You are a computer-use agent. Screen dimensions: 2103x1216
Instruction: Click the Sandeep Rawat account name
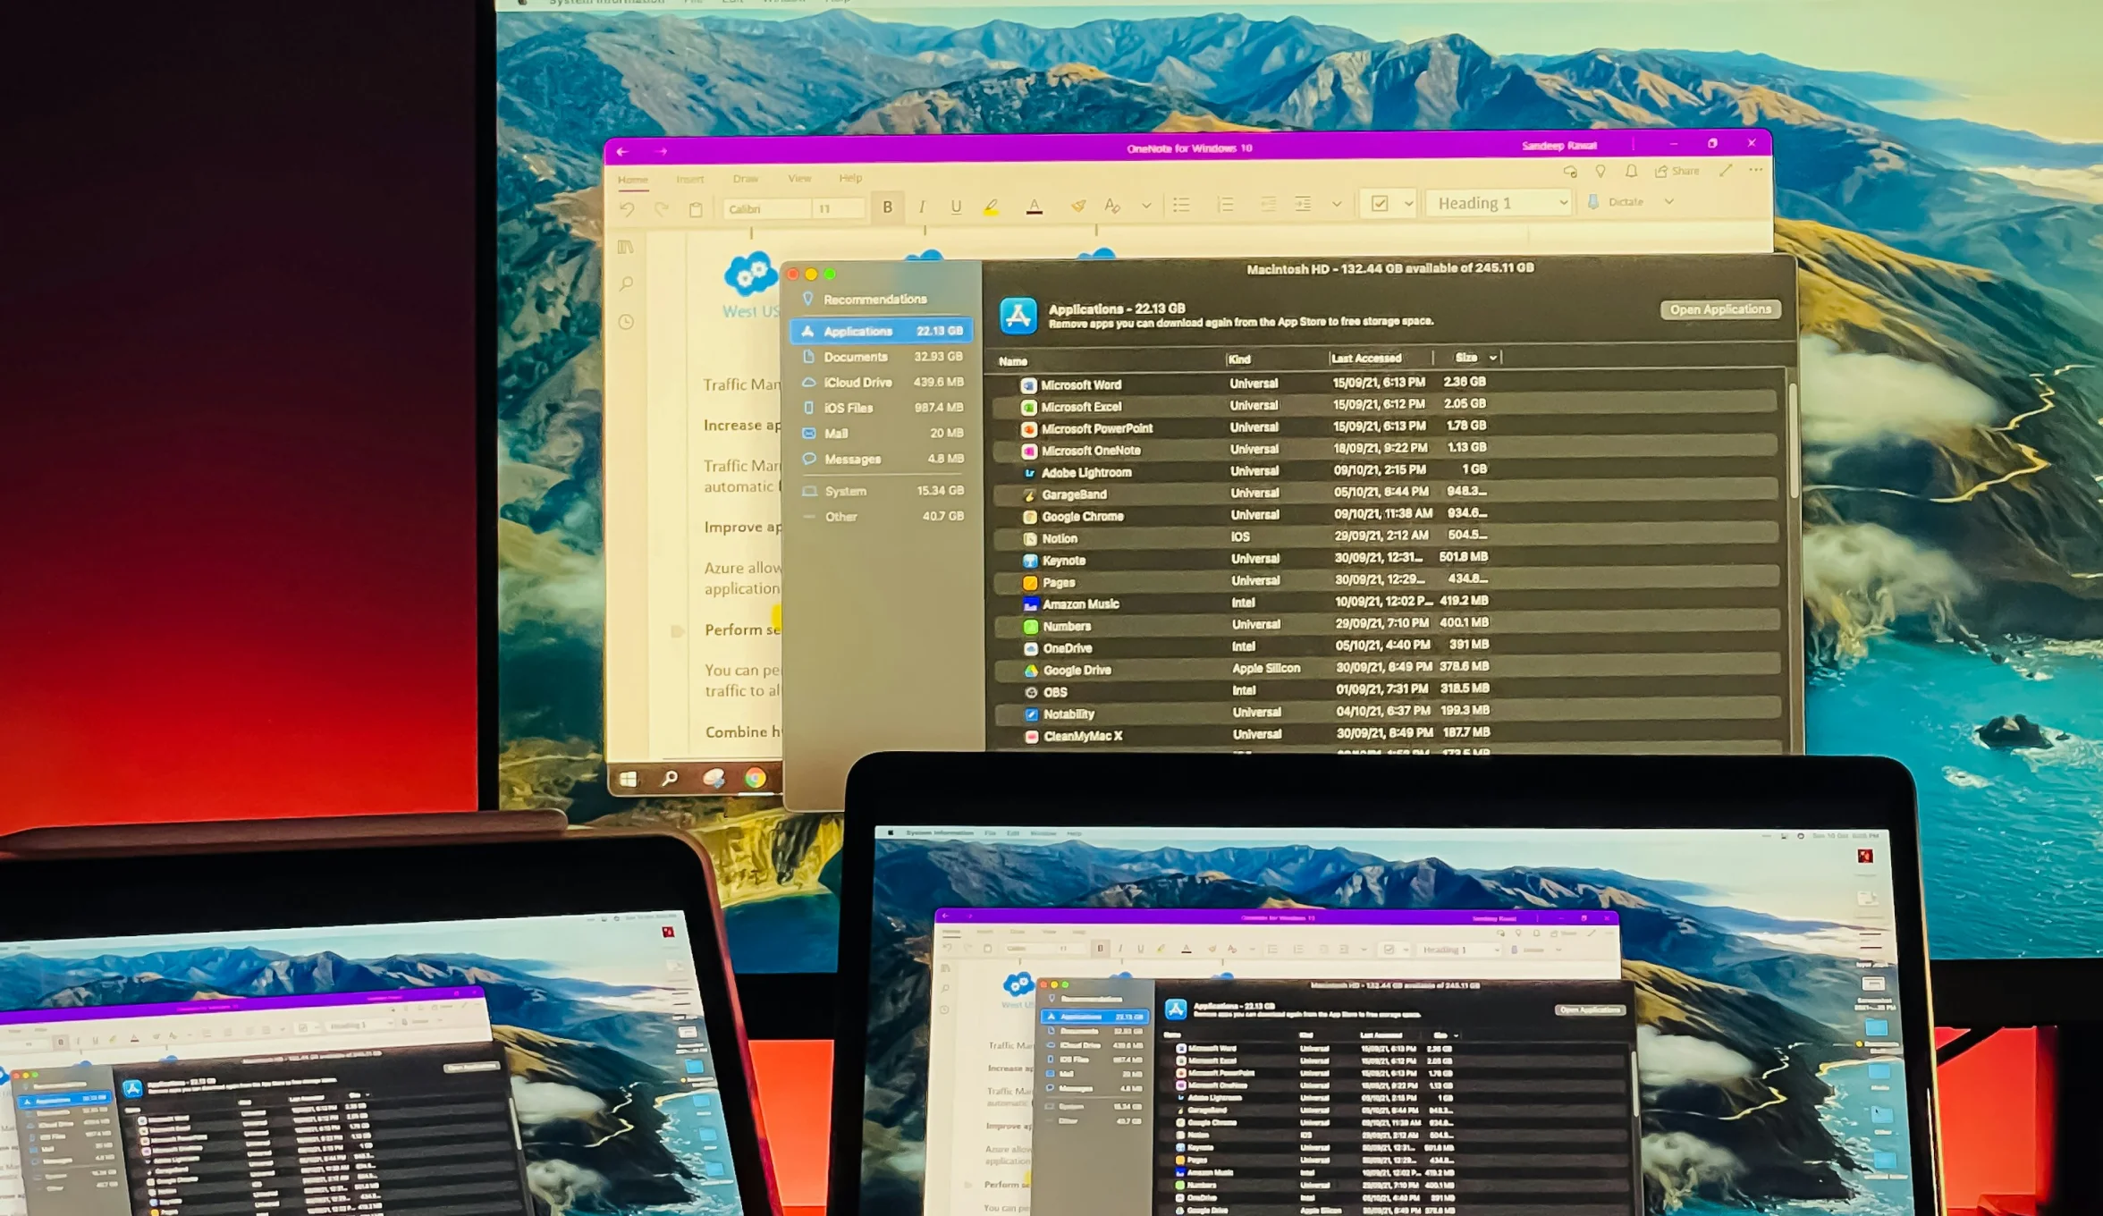[1559, 146]
